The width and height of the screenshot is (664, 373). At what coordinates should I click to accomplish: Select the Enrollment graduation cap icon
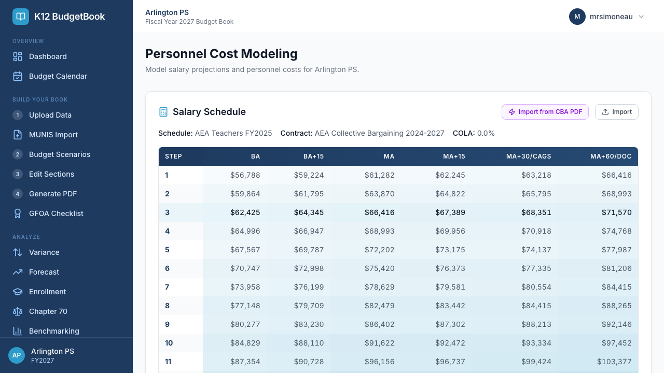click(18, 292)
